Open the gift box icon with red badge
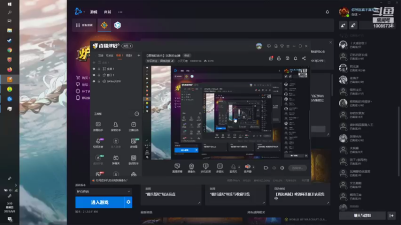This screenshot has width=401, height=225. click(x=271, y=58)
